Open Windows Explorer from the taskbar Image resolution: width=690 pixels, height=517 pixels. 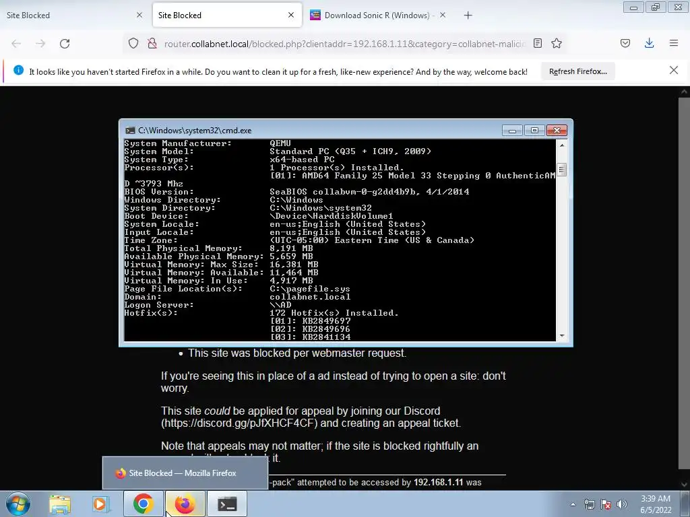click(60, 504)
